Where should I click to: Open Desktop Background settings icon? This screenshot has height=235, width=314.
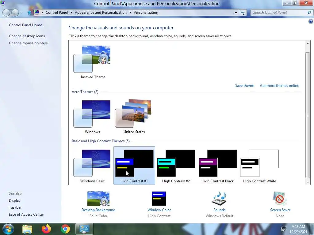98,199
